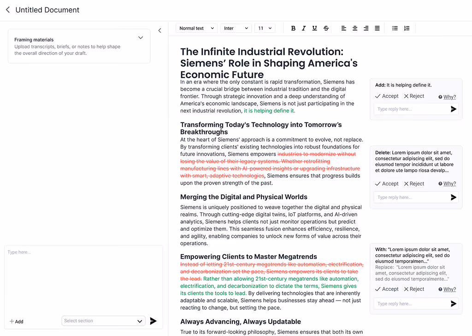Toggle italic formatting
Viewport: 472px width, 336px height.
coord(304,28)
